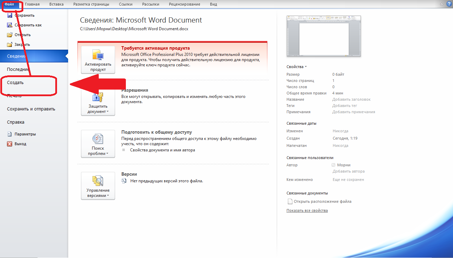Switch to the Рассылки ribbon tab

pyautogui.click(x=151, y=4)
